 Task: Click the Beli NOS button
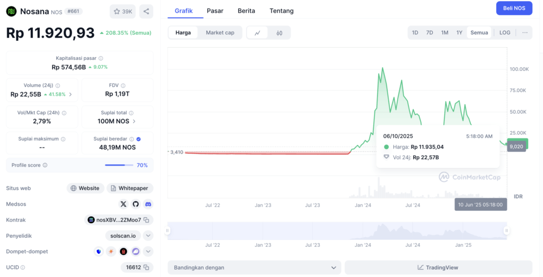(514, 8)
